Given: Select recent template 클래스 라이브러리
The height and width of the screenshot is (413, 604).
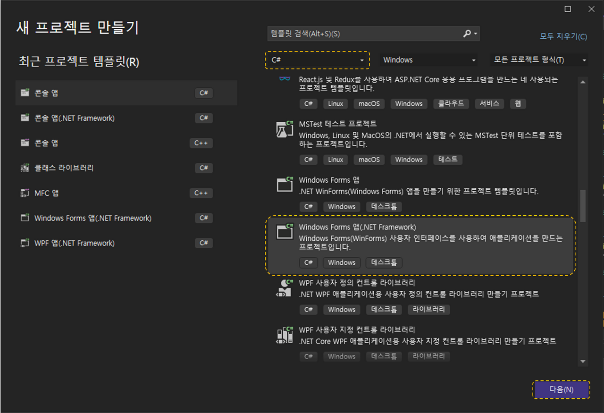Looking at the screenshot, I should [x=126, y=168].
